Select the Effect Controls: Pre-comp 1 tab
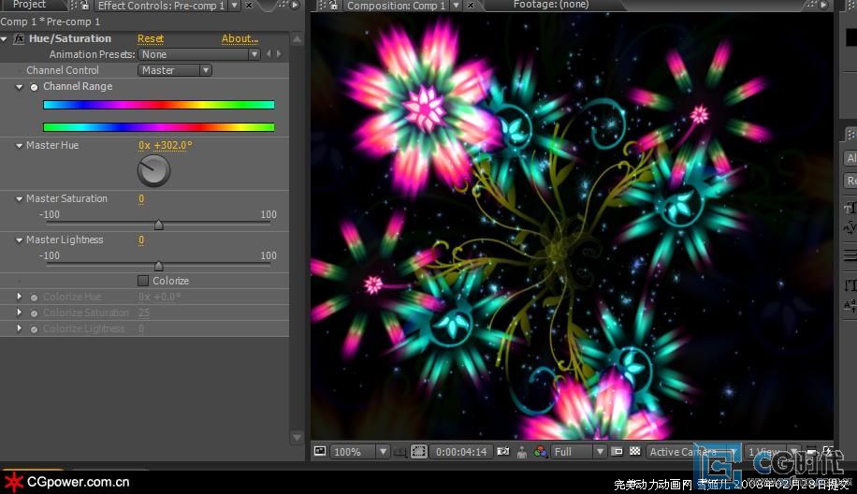 [161, 6]
